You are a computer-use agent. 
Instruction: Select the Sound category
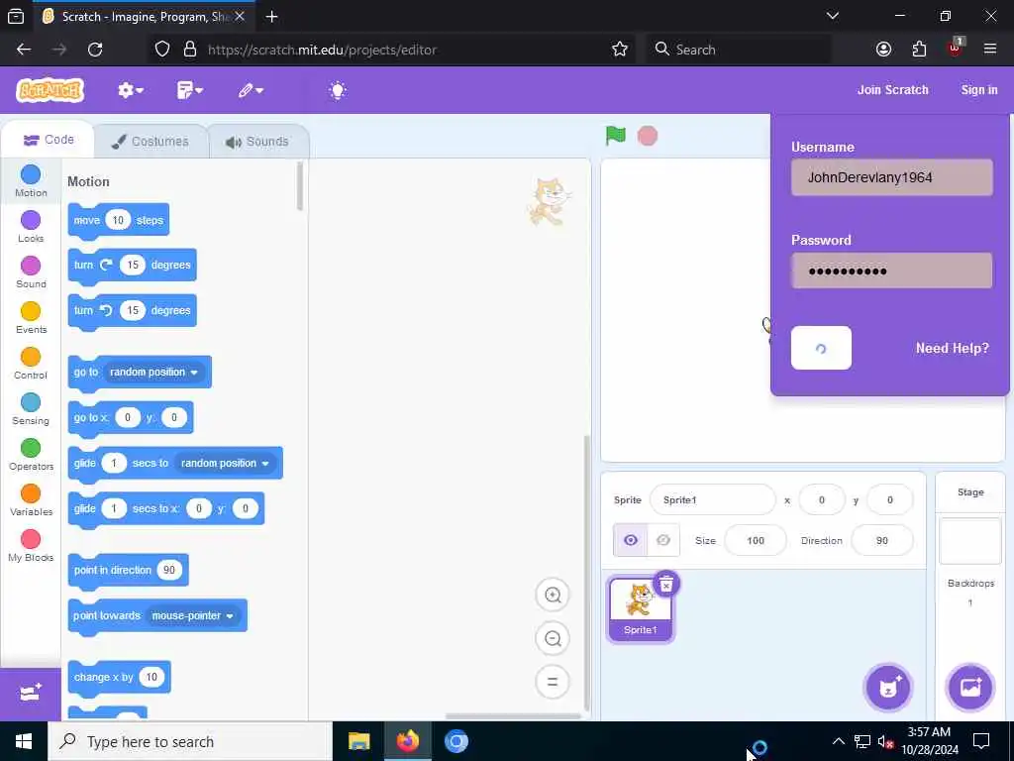click(31, 272)
